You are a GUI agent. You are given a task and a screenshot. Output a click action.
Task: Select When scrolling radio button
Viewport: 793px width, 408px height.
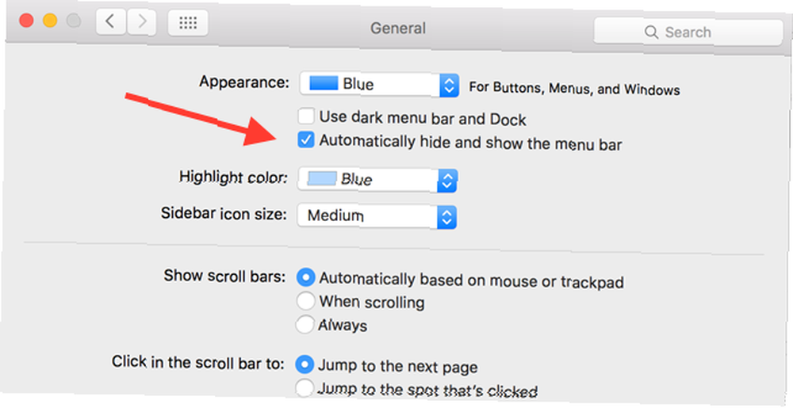point(305,301)
